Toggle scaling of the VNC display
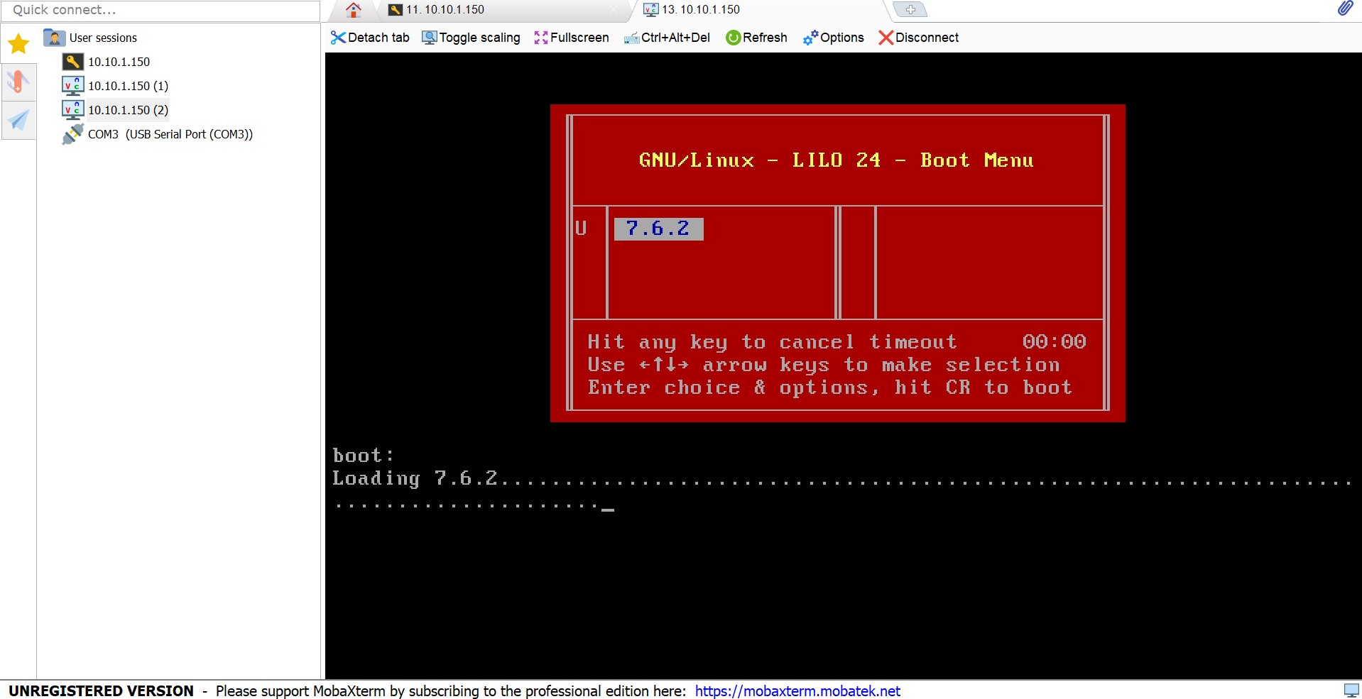Viewport: 1362px width, 699px height. tap(471, 38)
